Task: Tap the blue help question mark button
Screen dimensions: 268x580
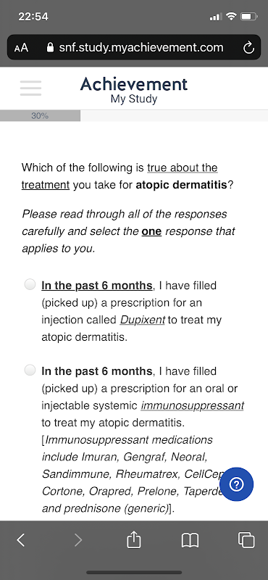Action: tap(237, 484)
